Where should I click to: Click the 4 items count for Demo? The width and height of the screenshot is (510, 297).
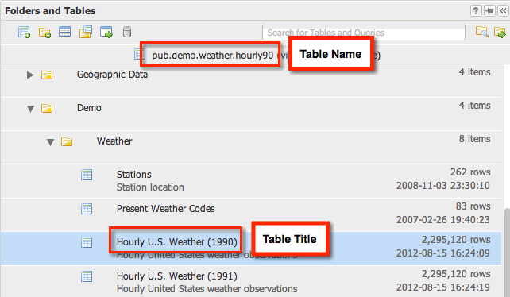coord(474,106)
